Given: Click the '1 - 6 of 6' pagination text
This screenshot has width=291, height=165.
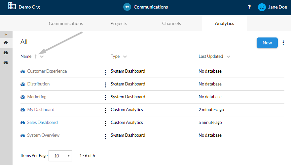Looking at the screenshot, I should click(x=87, y=155).
